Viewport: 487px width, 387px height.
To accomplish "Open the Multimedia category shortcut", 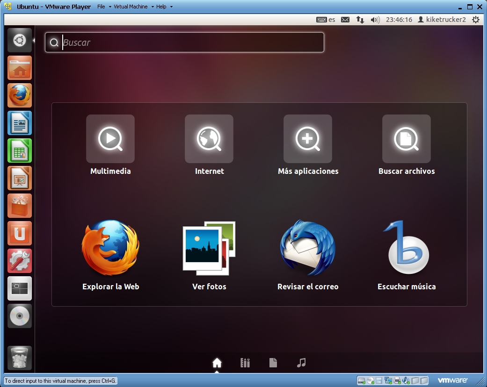I will click(110, 139).
